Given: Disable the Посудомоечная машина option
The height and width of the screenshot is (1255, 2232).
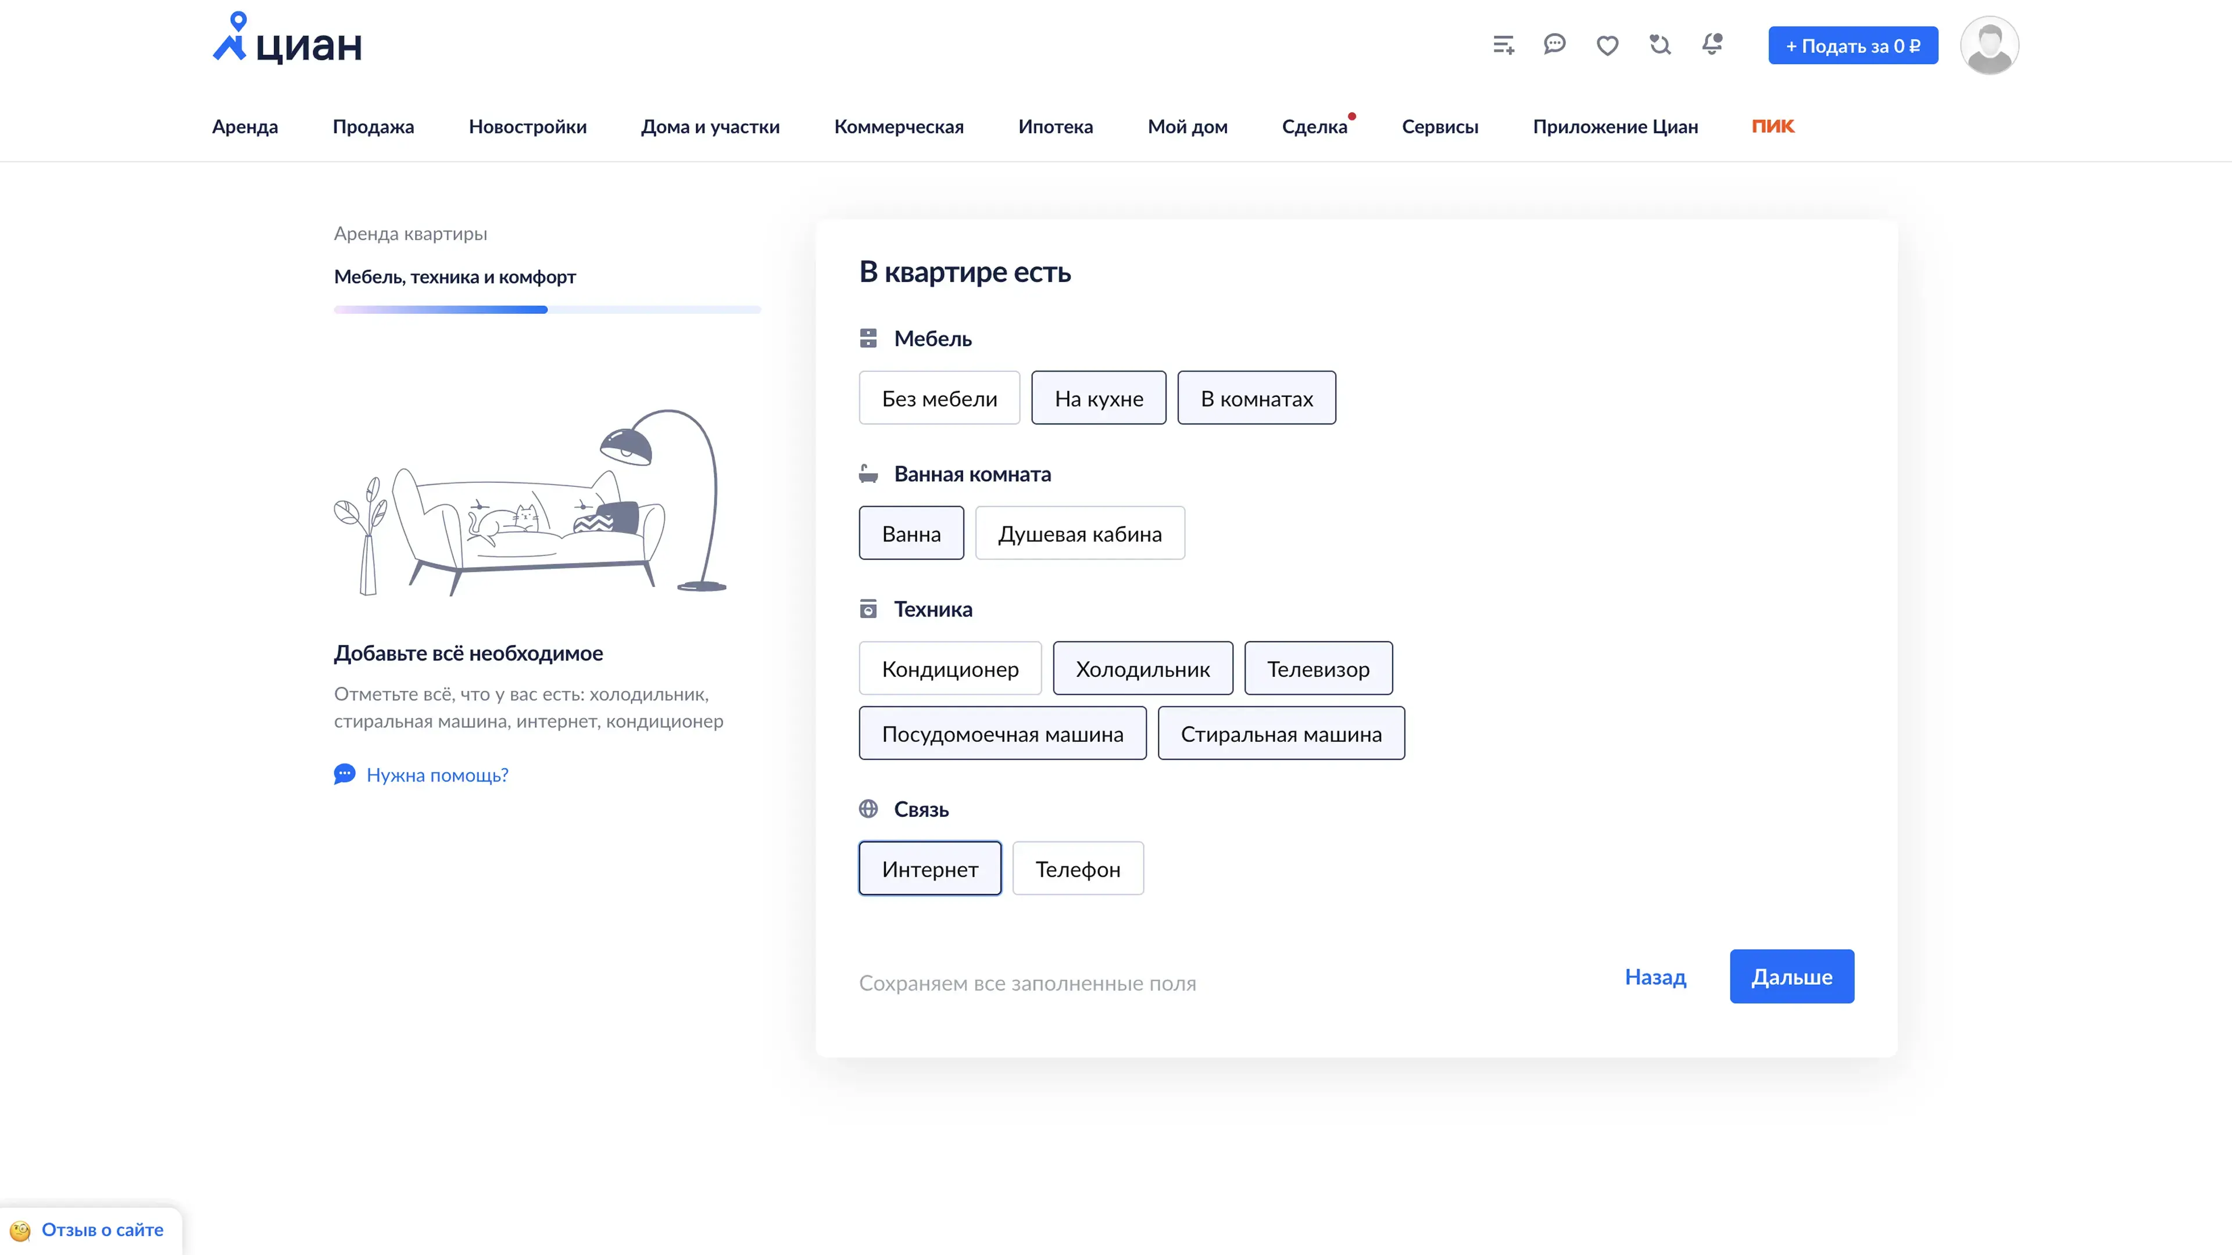Looking at the screenshot, I should click(1003, 734).
